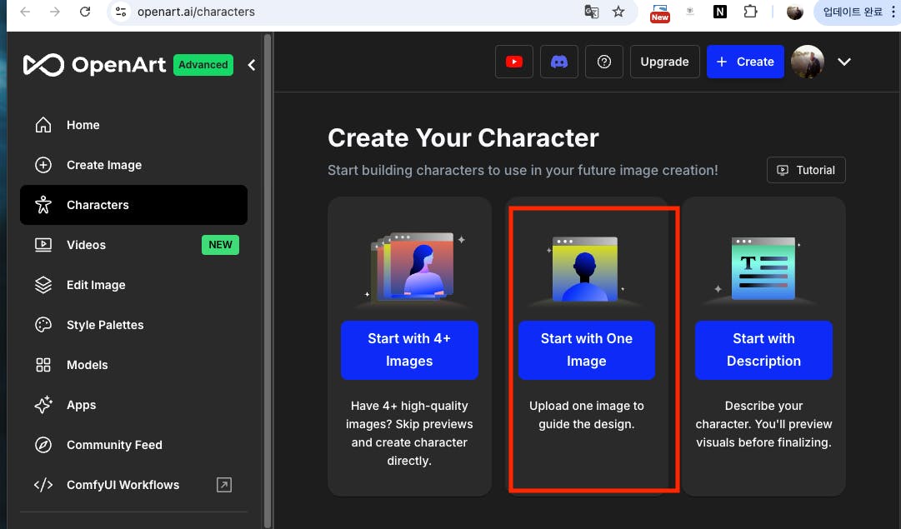Open the YouTube link icon
This screenshot has height=529, width=901.
click(513, 62)
